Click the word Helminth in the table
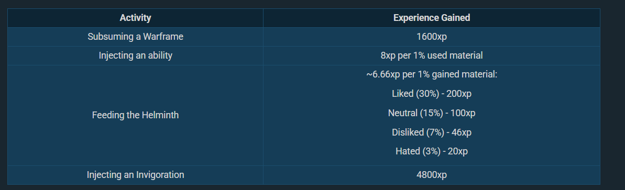 tap(161, 115)
